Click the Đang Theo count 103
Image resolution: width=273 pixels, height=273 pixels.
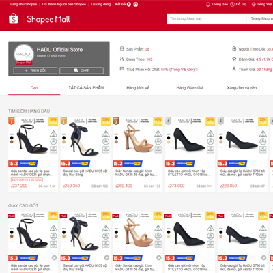[149, 59]
